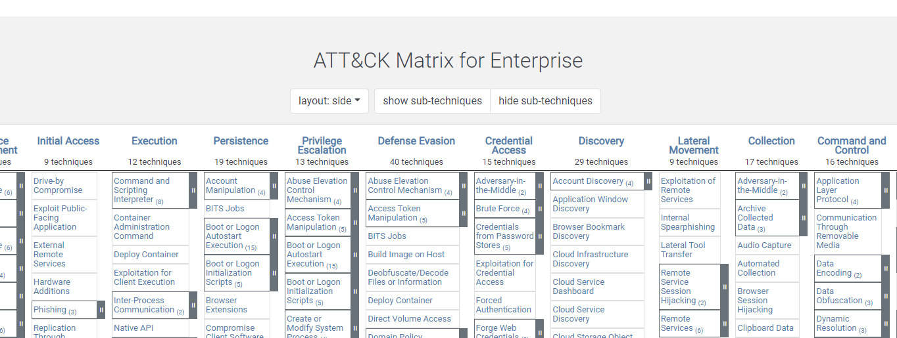Click '40 techniques' count under Defense Evasion
This screenshot has width=897, height=338.
pyautogui.click(x=416, y=162)
